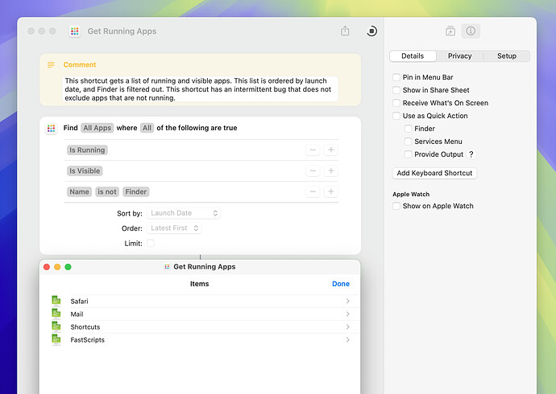
Task: Select the Shortcuts row in Items
Action: [201, 326]
